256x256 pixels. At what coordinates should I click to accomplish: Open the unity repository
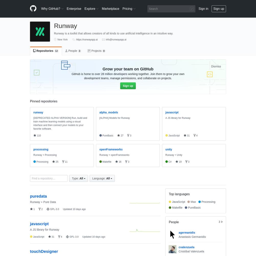(x=169, y=150)
